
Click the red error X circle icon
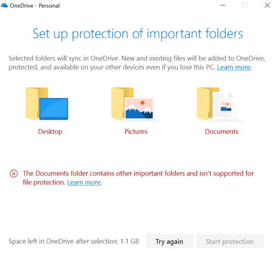[x=14, y=174]
